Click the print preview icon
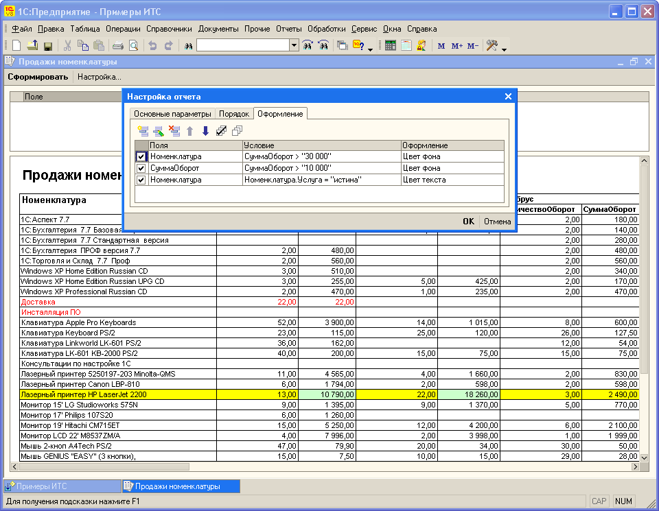 coord(133,46)
